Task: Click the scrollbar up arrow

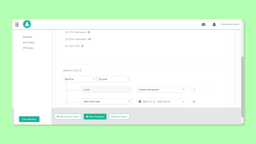Action: [242, 20]
